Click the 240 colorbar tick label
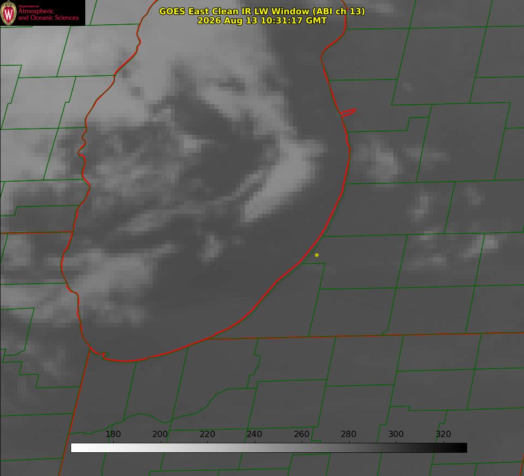Image resolution: width=524 pixels, height=476 pixels. click(254, 434)
